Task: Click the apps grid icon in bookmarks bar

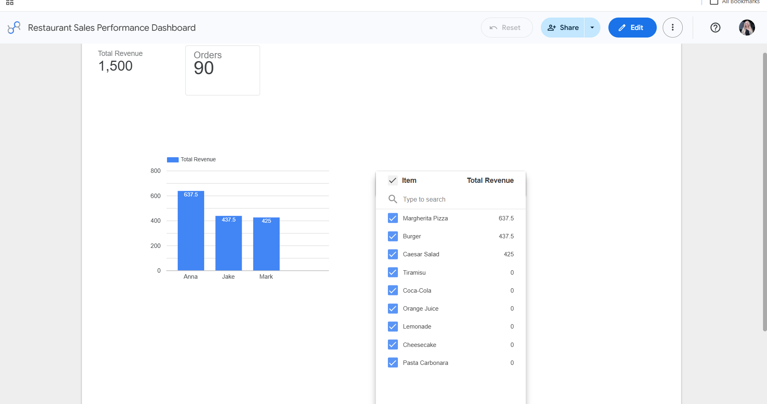Action: (x=10, y=2)
